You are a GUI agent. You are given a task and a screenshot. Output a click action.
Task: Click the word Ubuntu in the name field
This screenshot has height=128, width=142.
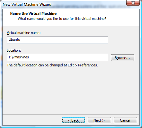pos(14,39)
